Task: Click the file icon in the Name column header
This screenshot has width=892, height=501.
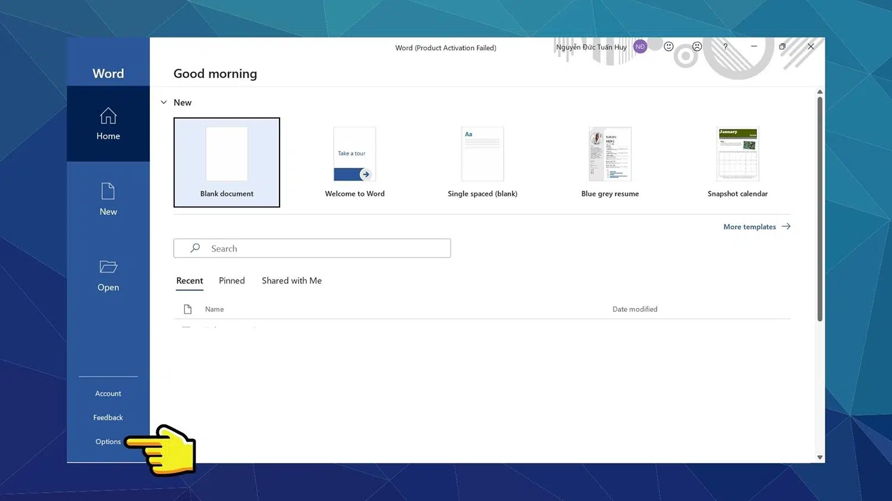Action: click(188, 309)
